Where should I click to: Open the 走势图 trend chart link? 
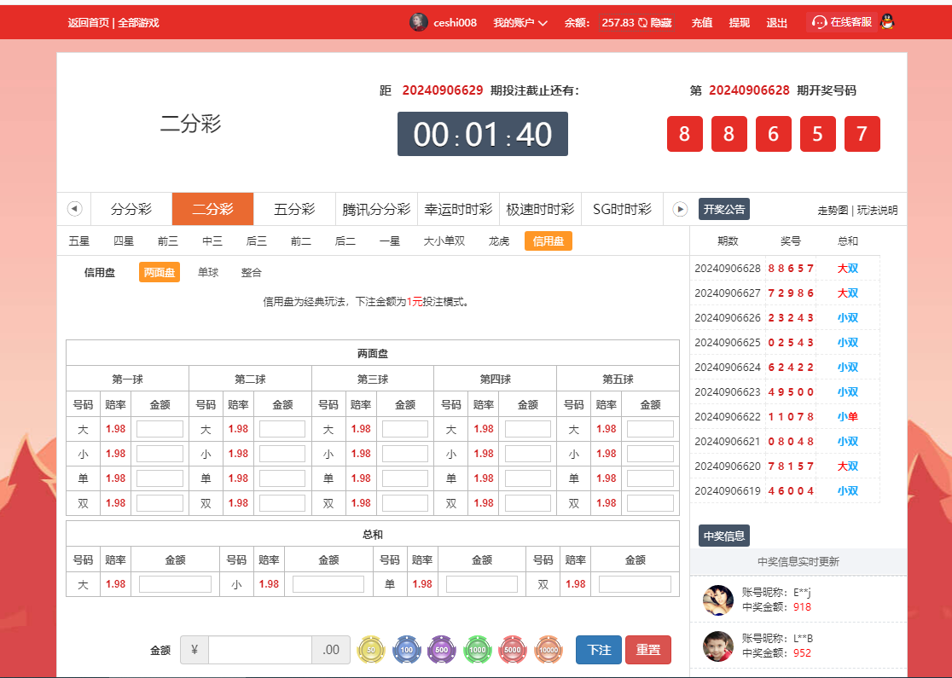tap(833, 211)
